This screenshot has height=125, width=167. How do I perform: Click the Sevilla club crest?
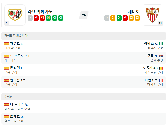click(152, 15)
